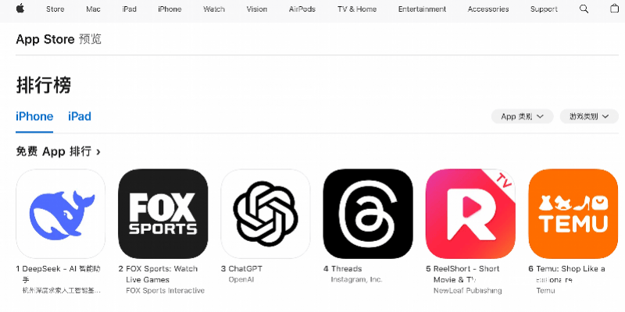Open the DeepSeek whale app icon

(61, 214)
